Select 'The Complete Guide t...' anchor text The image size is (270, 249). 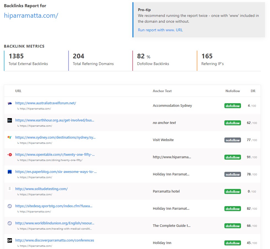(x=172, y=225)
